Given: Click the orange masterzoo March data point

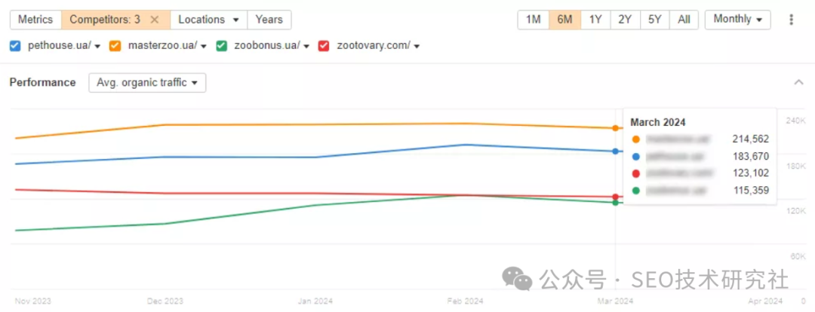Looking at the screenshot, I should (x=616, y=128).
